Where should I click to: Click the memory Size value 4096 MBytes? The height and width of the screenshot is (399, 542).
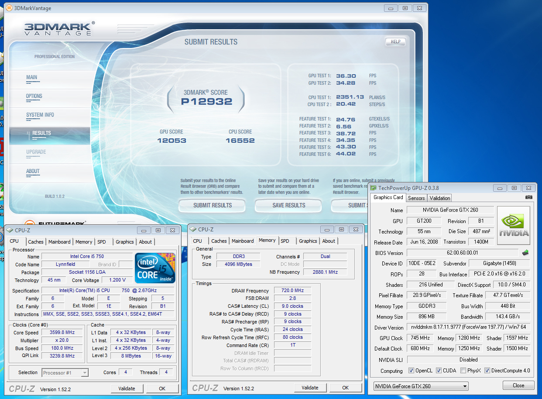pos(238,264)
